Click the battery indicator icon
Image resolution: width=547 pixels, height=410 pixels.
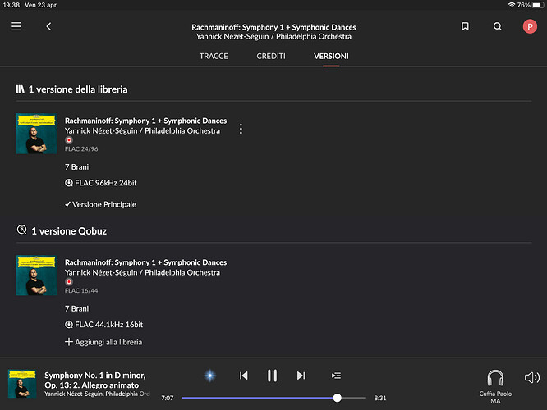coord(538,5)
